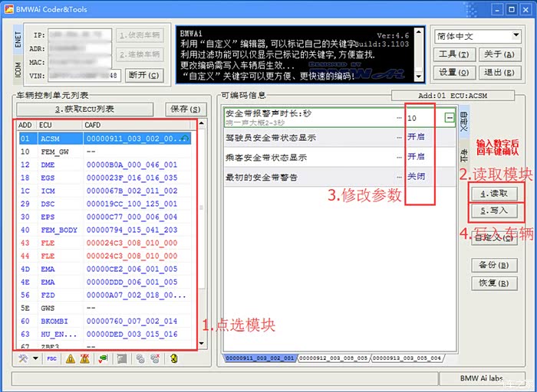Click the ellipsis button beside value 10
Viewport: 537px width, 392px height.
[x=449, y=118]
